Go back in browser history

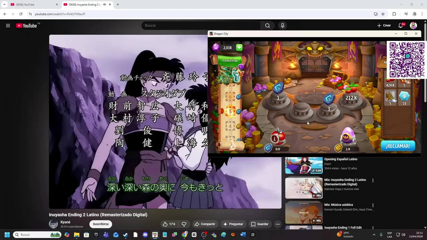[x=5, y=14]
